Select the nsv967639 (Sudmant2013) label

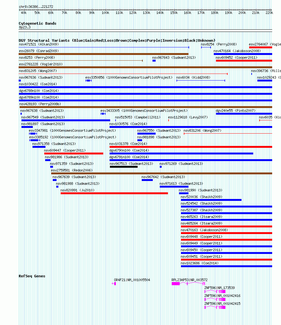[74, 177]
